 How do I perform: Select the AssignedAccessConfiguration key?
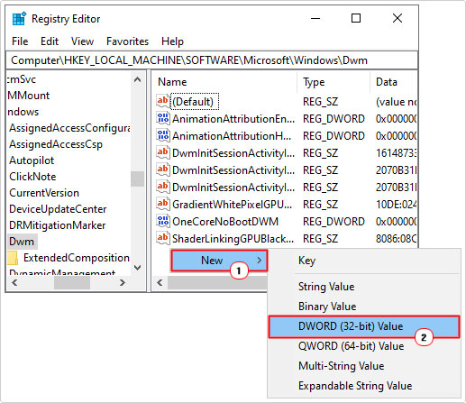[69, 128]
